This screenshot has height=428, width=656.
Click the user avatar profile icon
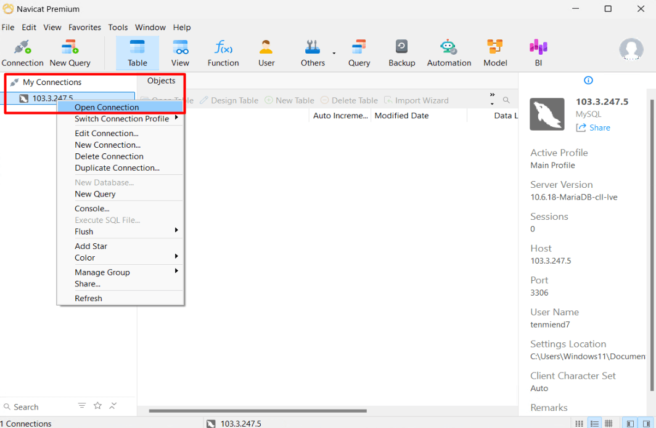631,50
